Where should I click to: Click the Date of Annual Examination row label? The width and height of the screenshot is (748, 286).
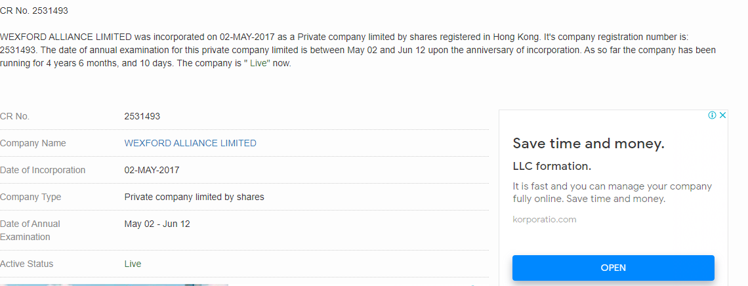pos(30,230)
